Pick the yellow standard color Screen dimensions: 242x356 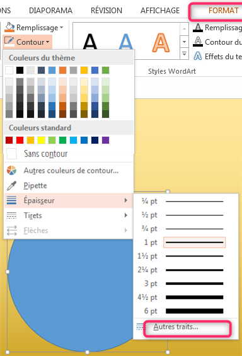coord(42,140)
